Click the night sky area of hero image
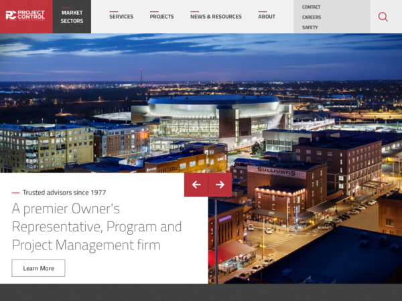Viewport: 402px width, 301px height. click(x=201, y=58)
